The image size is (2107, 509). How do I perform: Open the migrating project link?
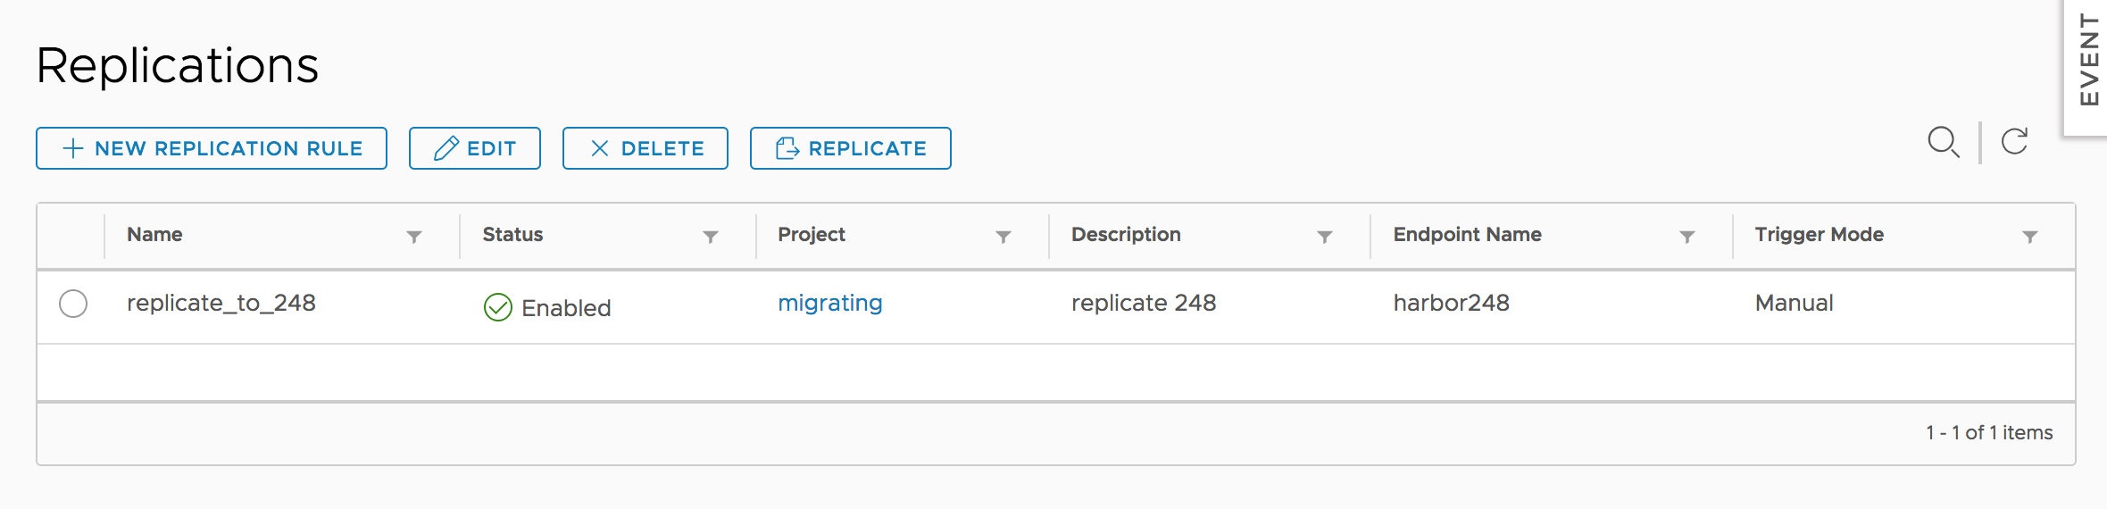[x=830, y=304]
